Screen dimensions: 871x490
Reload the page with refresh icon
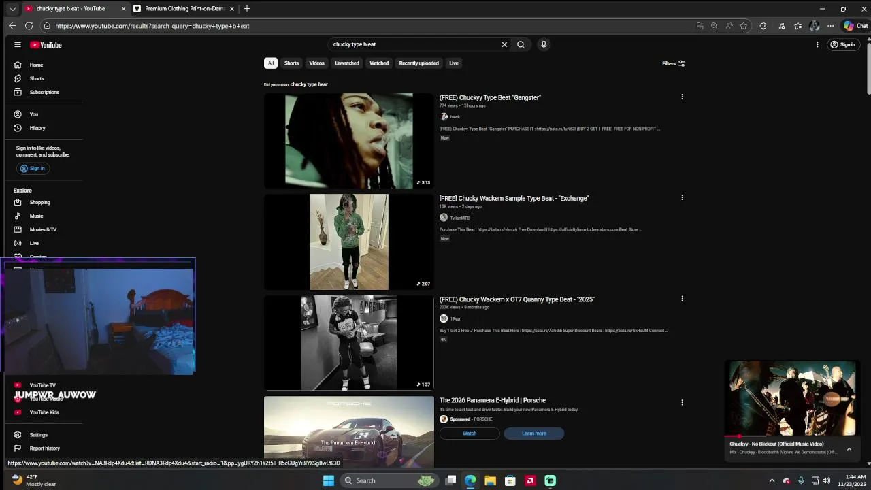coord(29,26)
